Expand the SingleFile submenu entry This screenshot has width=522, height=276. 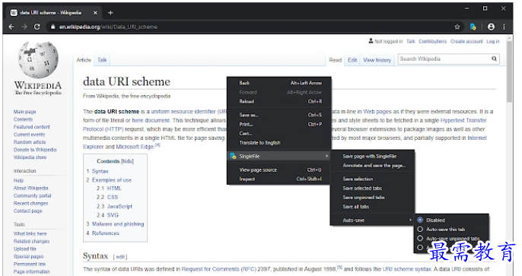click(x=279, y=156)
